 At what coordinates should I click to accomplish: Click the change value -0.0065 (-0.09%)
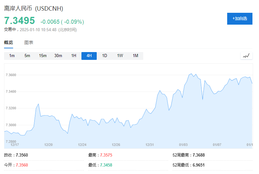click(x=62, y=22)
